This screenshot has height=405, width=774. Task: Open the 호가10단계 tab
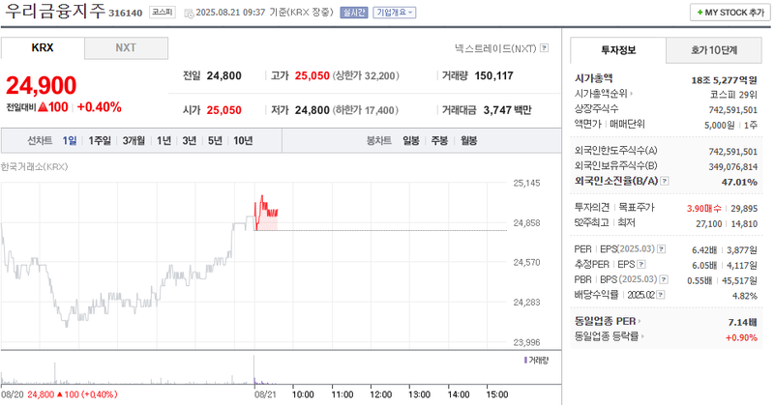(x=714, y=50)
